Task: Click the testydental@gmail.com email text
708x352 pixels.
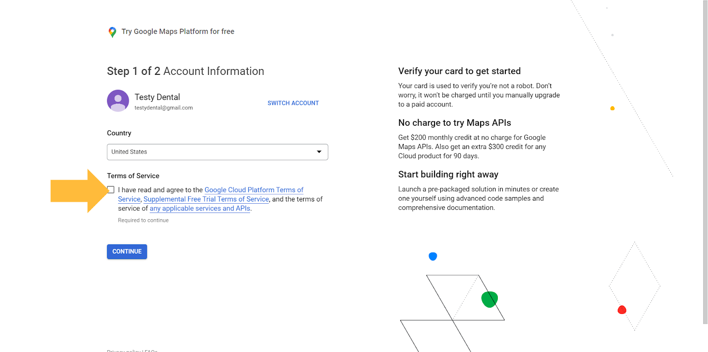Action: pyautogui.click(x=164, y=108)
